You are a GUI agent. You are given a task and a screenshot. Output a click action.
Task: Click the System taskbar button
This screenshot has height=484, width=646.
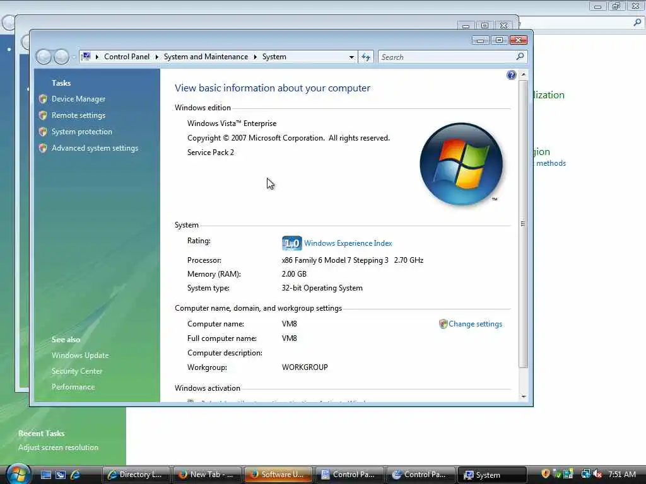[x=492, y=475]
